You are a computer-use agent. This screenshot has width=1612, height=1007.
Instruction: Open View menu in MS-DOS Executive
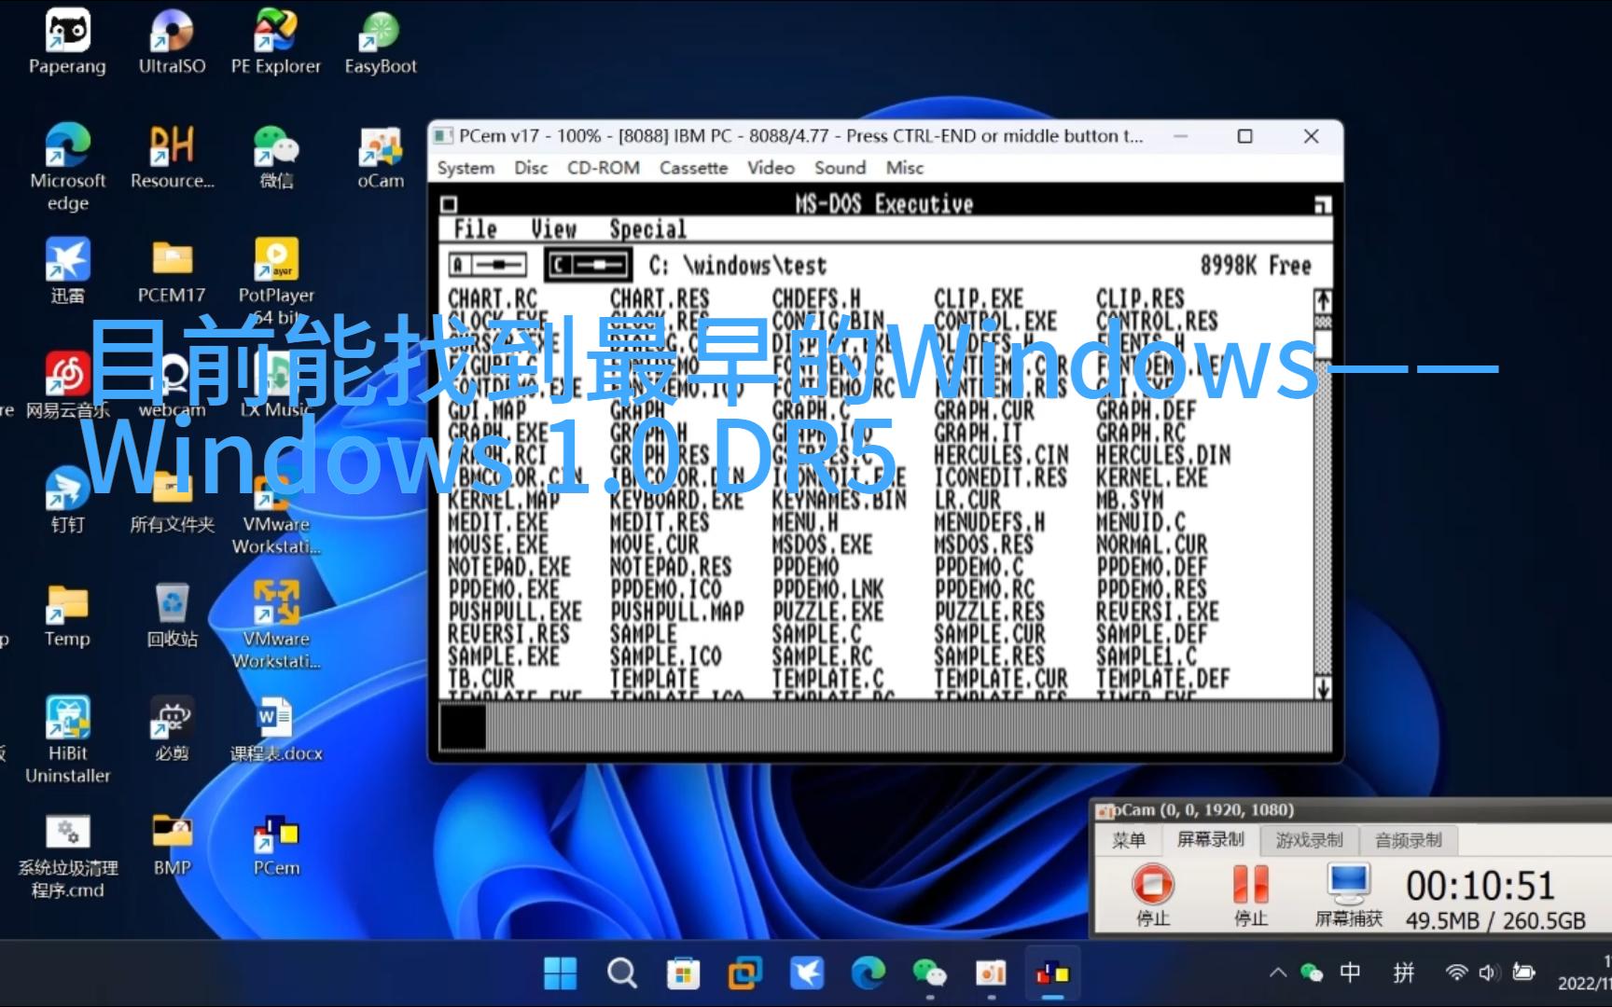pyautogui.click(x=553, y=229)
